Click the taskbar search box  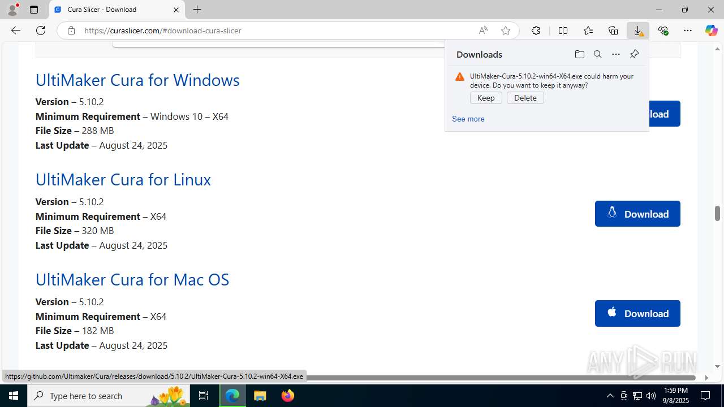pyautogui.click(x=109, y=396)
